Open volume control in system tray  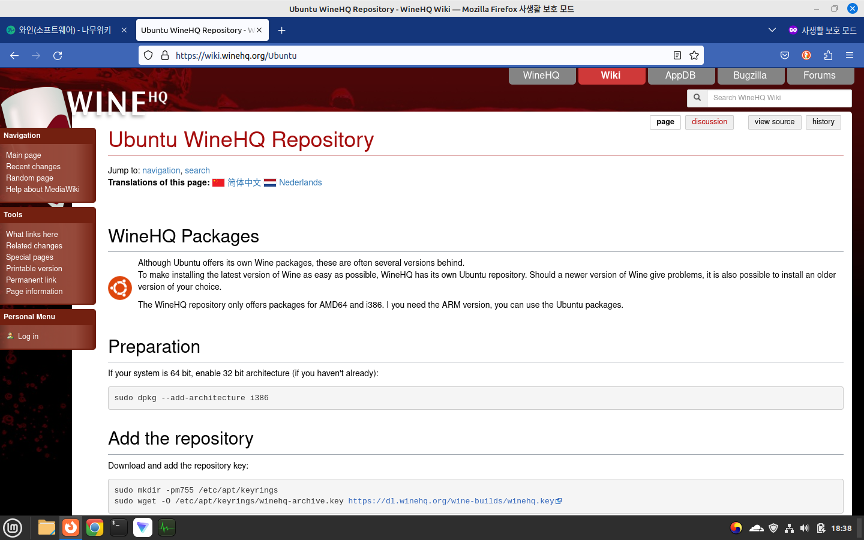click(805, 528)
